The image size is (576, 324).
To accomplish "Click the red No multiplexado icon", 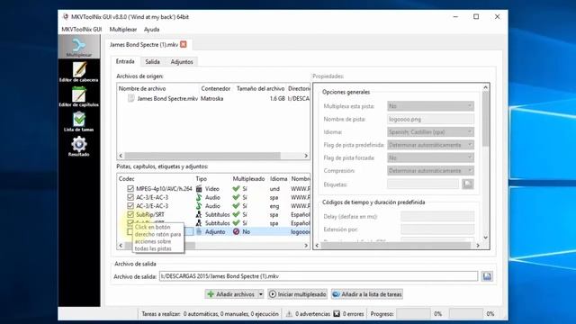I will pyautogui.click(x=236, y=232).
